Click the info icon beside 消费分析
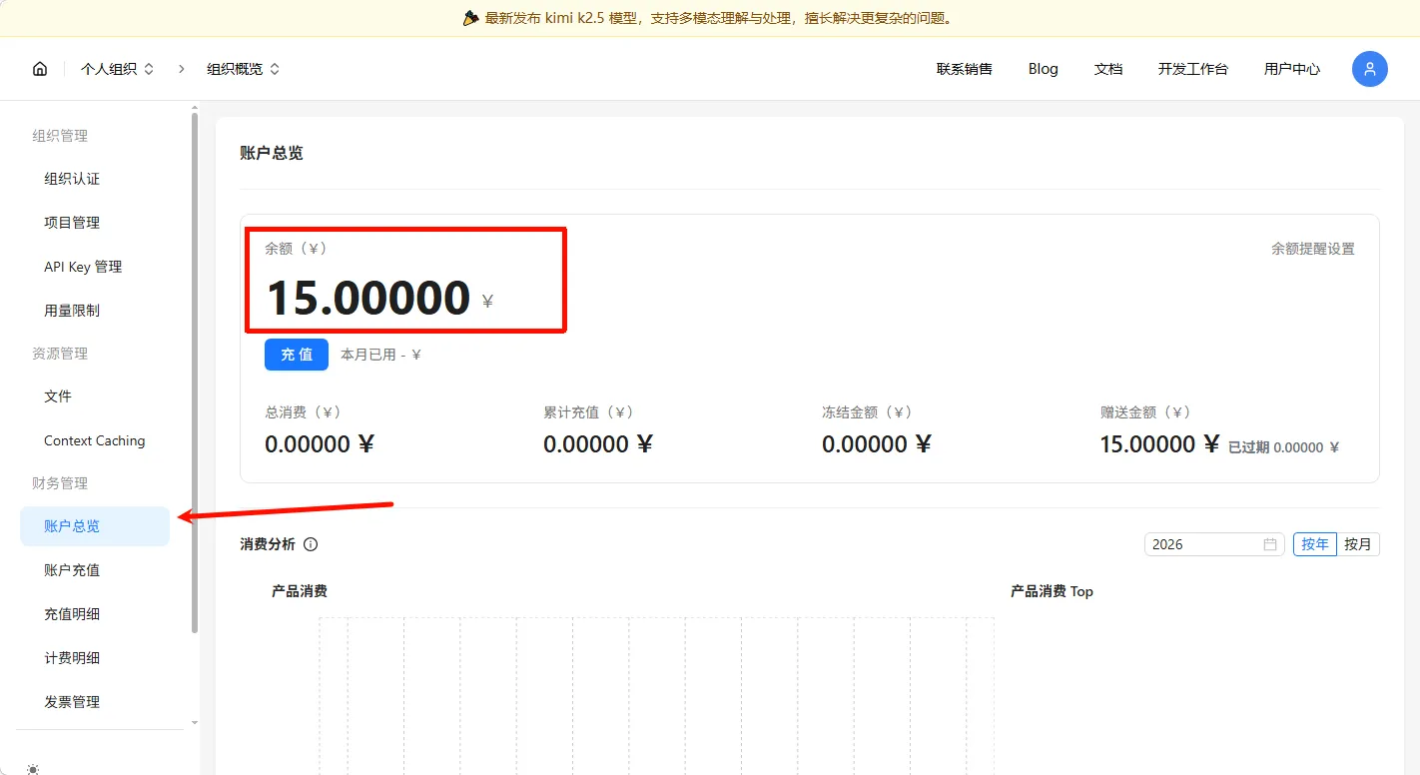Viewport: 1420px width, 775px height. coord(311,544)
